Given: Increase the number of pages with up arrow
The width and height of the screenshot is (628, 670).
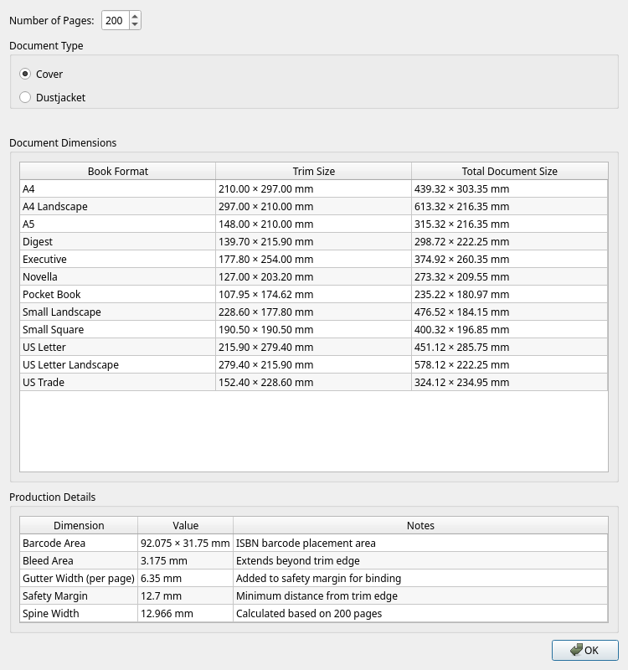Looking at the screenshot, I should pyautogui.click(x=136, y=16).
